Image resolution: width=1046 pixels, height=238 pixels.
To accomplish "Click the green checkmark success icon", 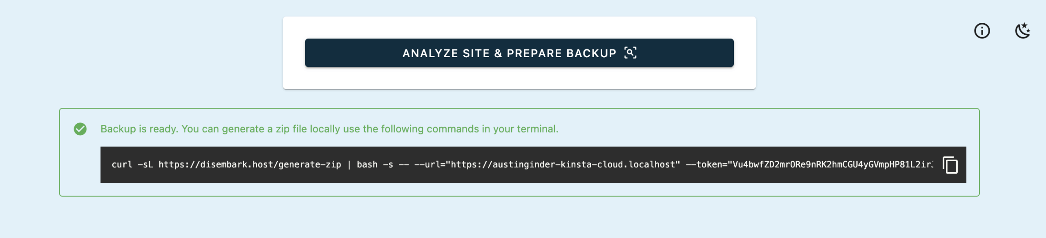I will point(80,129).
